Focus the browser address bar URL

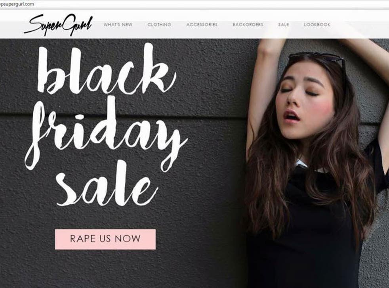click(x=17, y=4)
